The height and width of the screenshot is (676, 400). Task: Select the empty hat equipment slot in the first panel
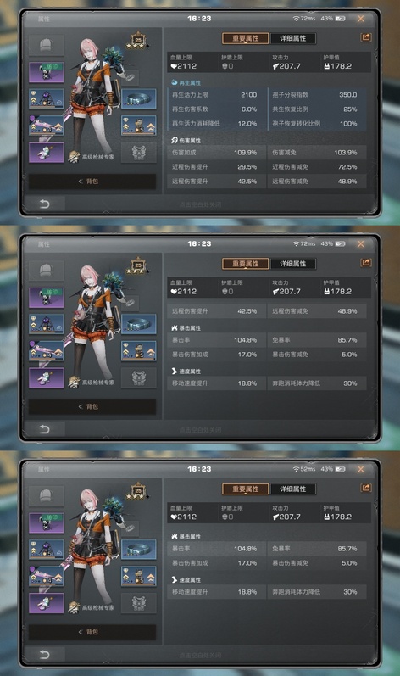tap(47, 46)
